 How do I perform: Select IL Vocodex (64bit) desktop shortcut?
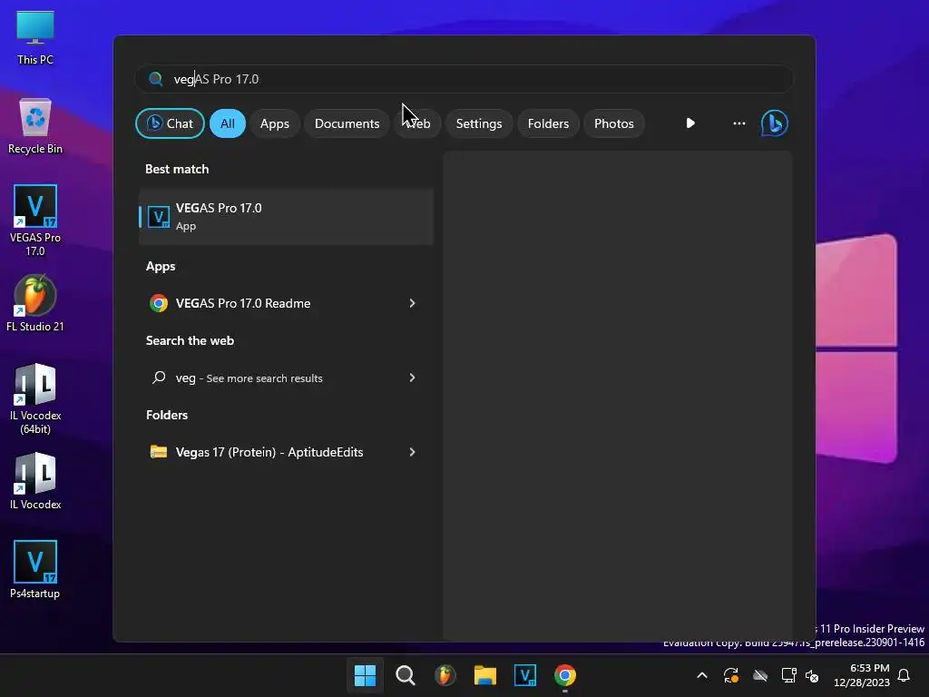[35, 399]
